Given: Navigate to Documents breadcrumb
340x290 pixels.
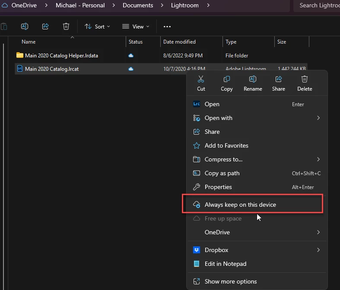Looking at the screenshot, I should click(138, 5).
